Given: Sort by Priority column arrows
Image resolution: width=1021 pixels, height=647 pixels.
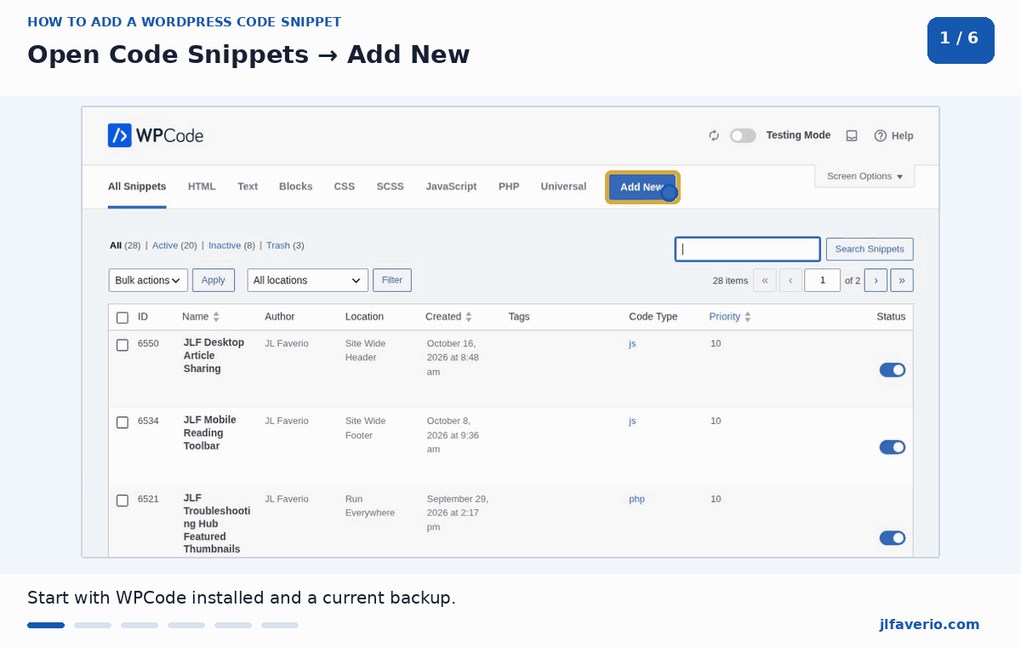Looking at the screenshot, I should [x=748, y=317].
